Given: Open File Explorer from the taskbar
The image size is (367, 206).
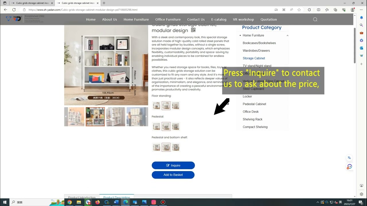Looking at the screenshot, I should [x=79, y=202].
